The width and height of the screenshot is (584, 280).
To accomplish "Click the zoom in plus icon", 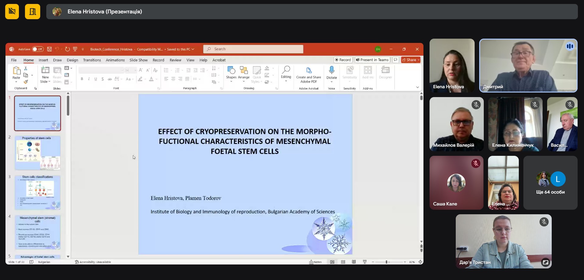I will point(405,262).
